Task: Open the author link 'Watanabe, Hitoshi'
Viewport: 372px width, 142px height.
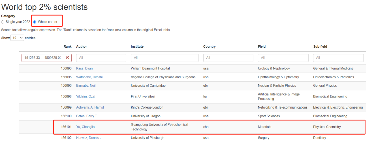Action: pos(89,77)
